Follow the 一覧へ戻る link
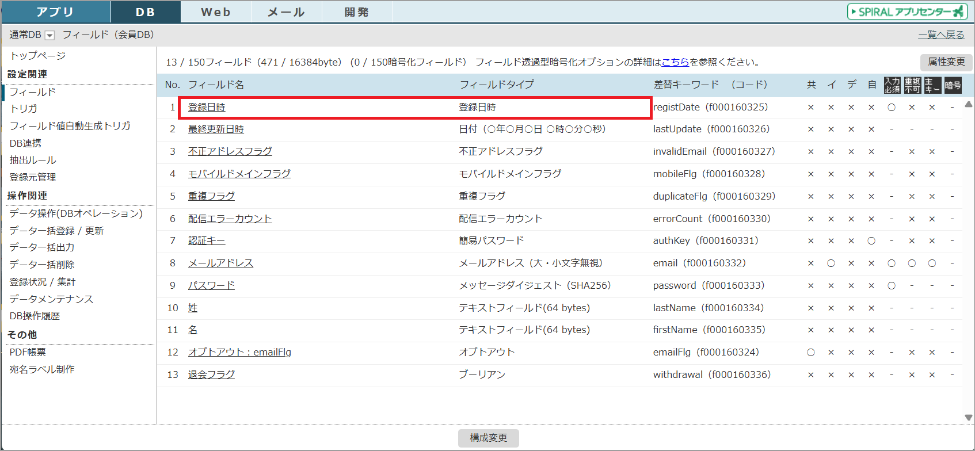975x451 pixels. pyautogui.click(x=941, y=35)
